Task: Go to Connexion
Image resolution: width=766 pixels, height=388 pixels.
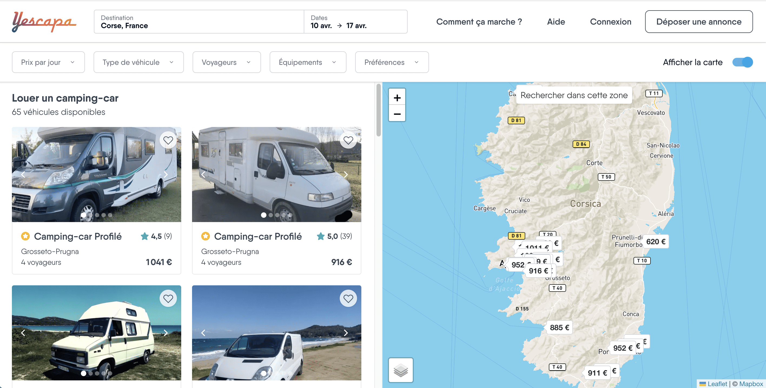Action: (610, 22)
